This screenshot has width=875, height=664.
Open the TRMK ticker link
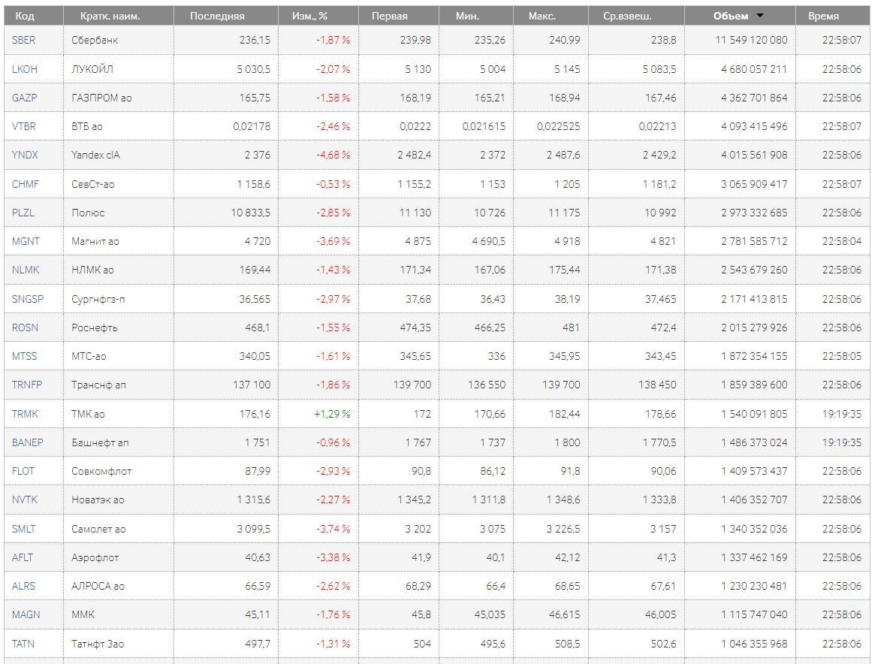[x=25, y=414]
